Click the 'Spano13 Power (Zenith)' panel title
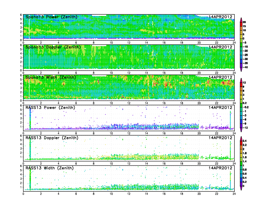Image resolution: width=269 pixels, height=208 pixels. pos(51,17)
